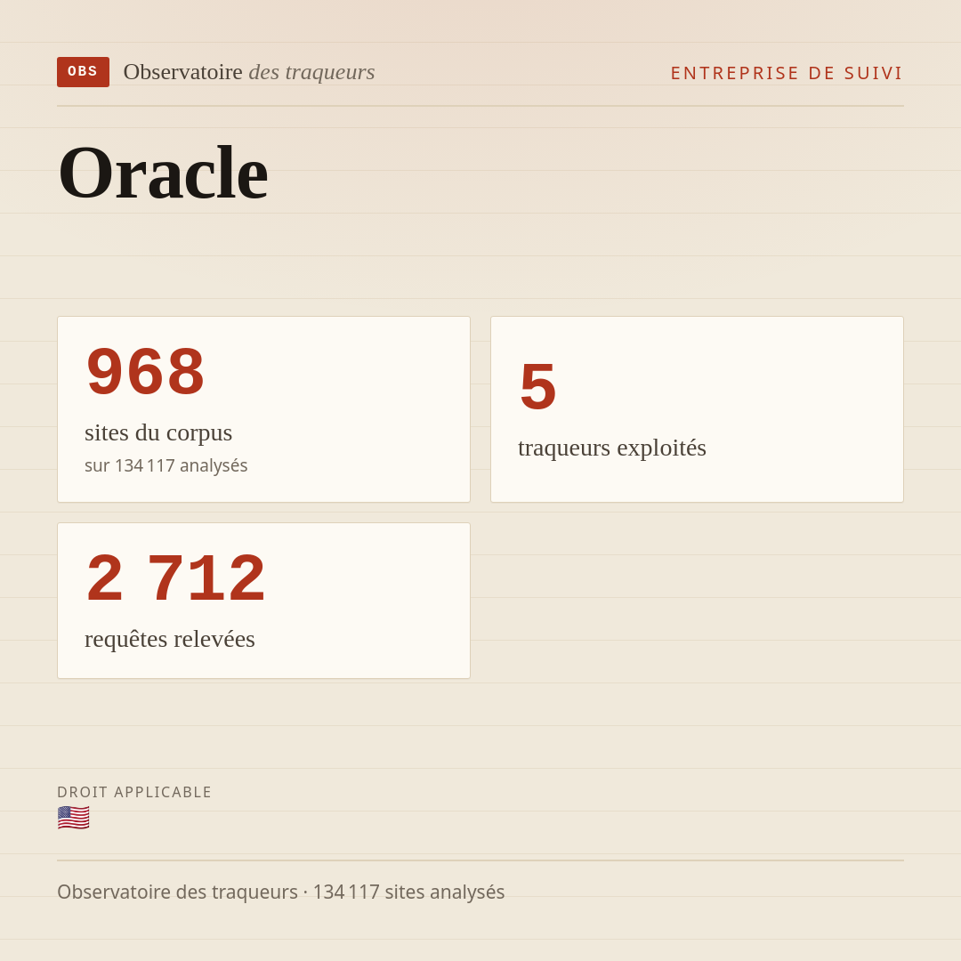Click the 5 trackers figure
Image resolution: width=961 pixels, height=961 pixels.
tap(537, 386)
